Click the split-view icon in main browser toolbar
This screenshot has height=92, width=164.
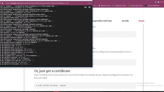(156, 2)
